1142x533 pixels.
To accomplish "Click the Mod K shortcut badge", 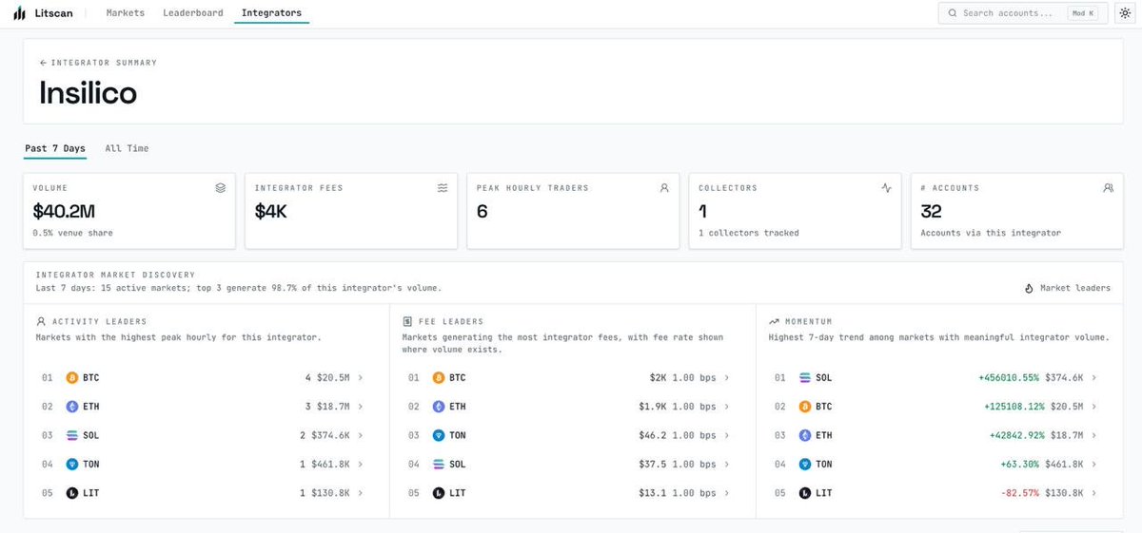I will pyautogui.click(x=1083, y=13).
